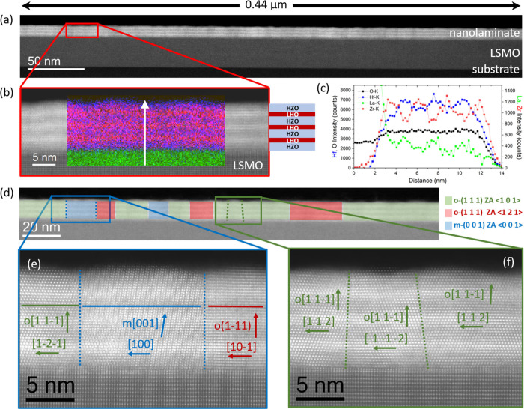Select the "20 nm" scale bar label

pos(41,228)
